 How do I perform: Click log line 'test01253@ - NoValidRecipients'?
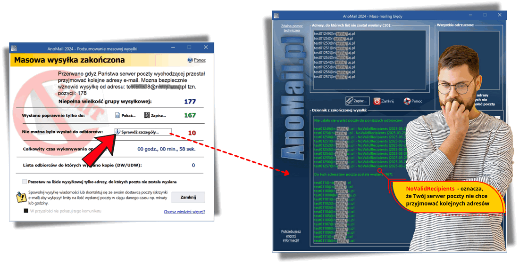(360, 150)
